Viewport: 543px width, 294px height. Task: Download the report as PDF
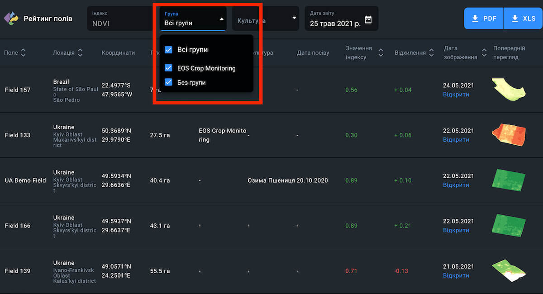pos(484,19)
